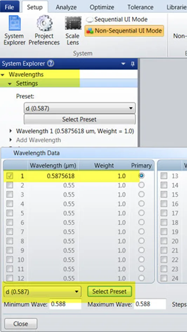This screenshot has width=187, height=332.
Task: Click the Primary column header
Action: click(141, 165)
